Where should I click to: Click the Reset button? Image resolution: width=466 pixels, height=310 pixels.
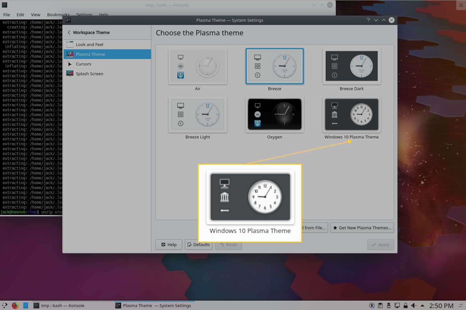[228, 244]
